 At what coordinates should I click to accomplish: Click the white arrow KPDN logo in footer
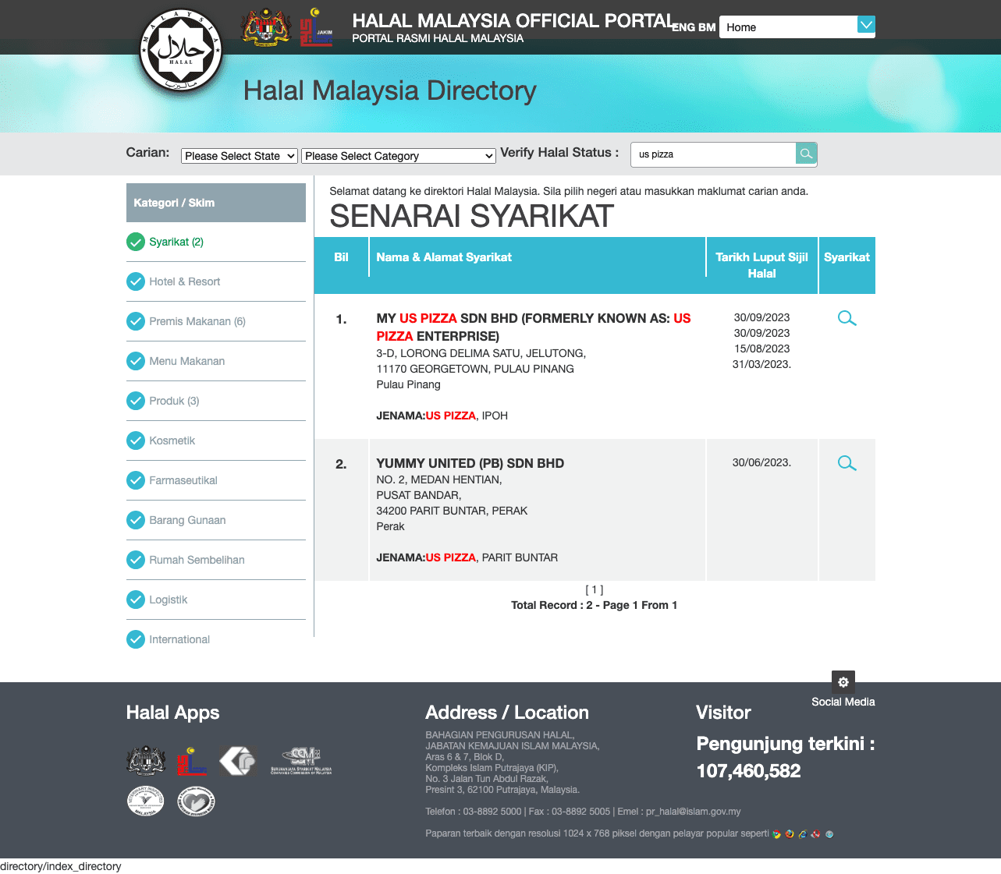(238, 761)
